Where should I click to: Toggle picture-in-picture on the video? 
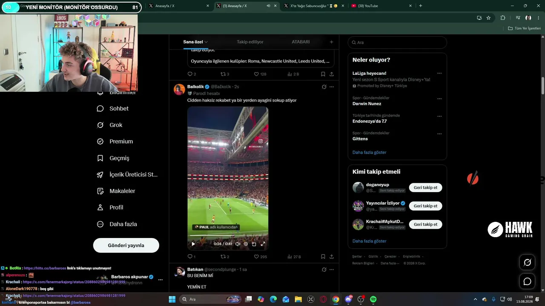[254, 244]
